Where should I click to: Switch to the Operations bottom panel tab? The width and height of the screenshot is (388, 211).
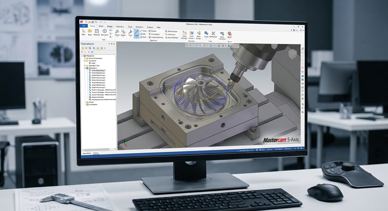[87, 153]
